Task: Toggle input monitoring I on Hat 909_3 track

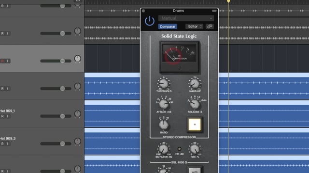Action: coord(8,144)
